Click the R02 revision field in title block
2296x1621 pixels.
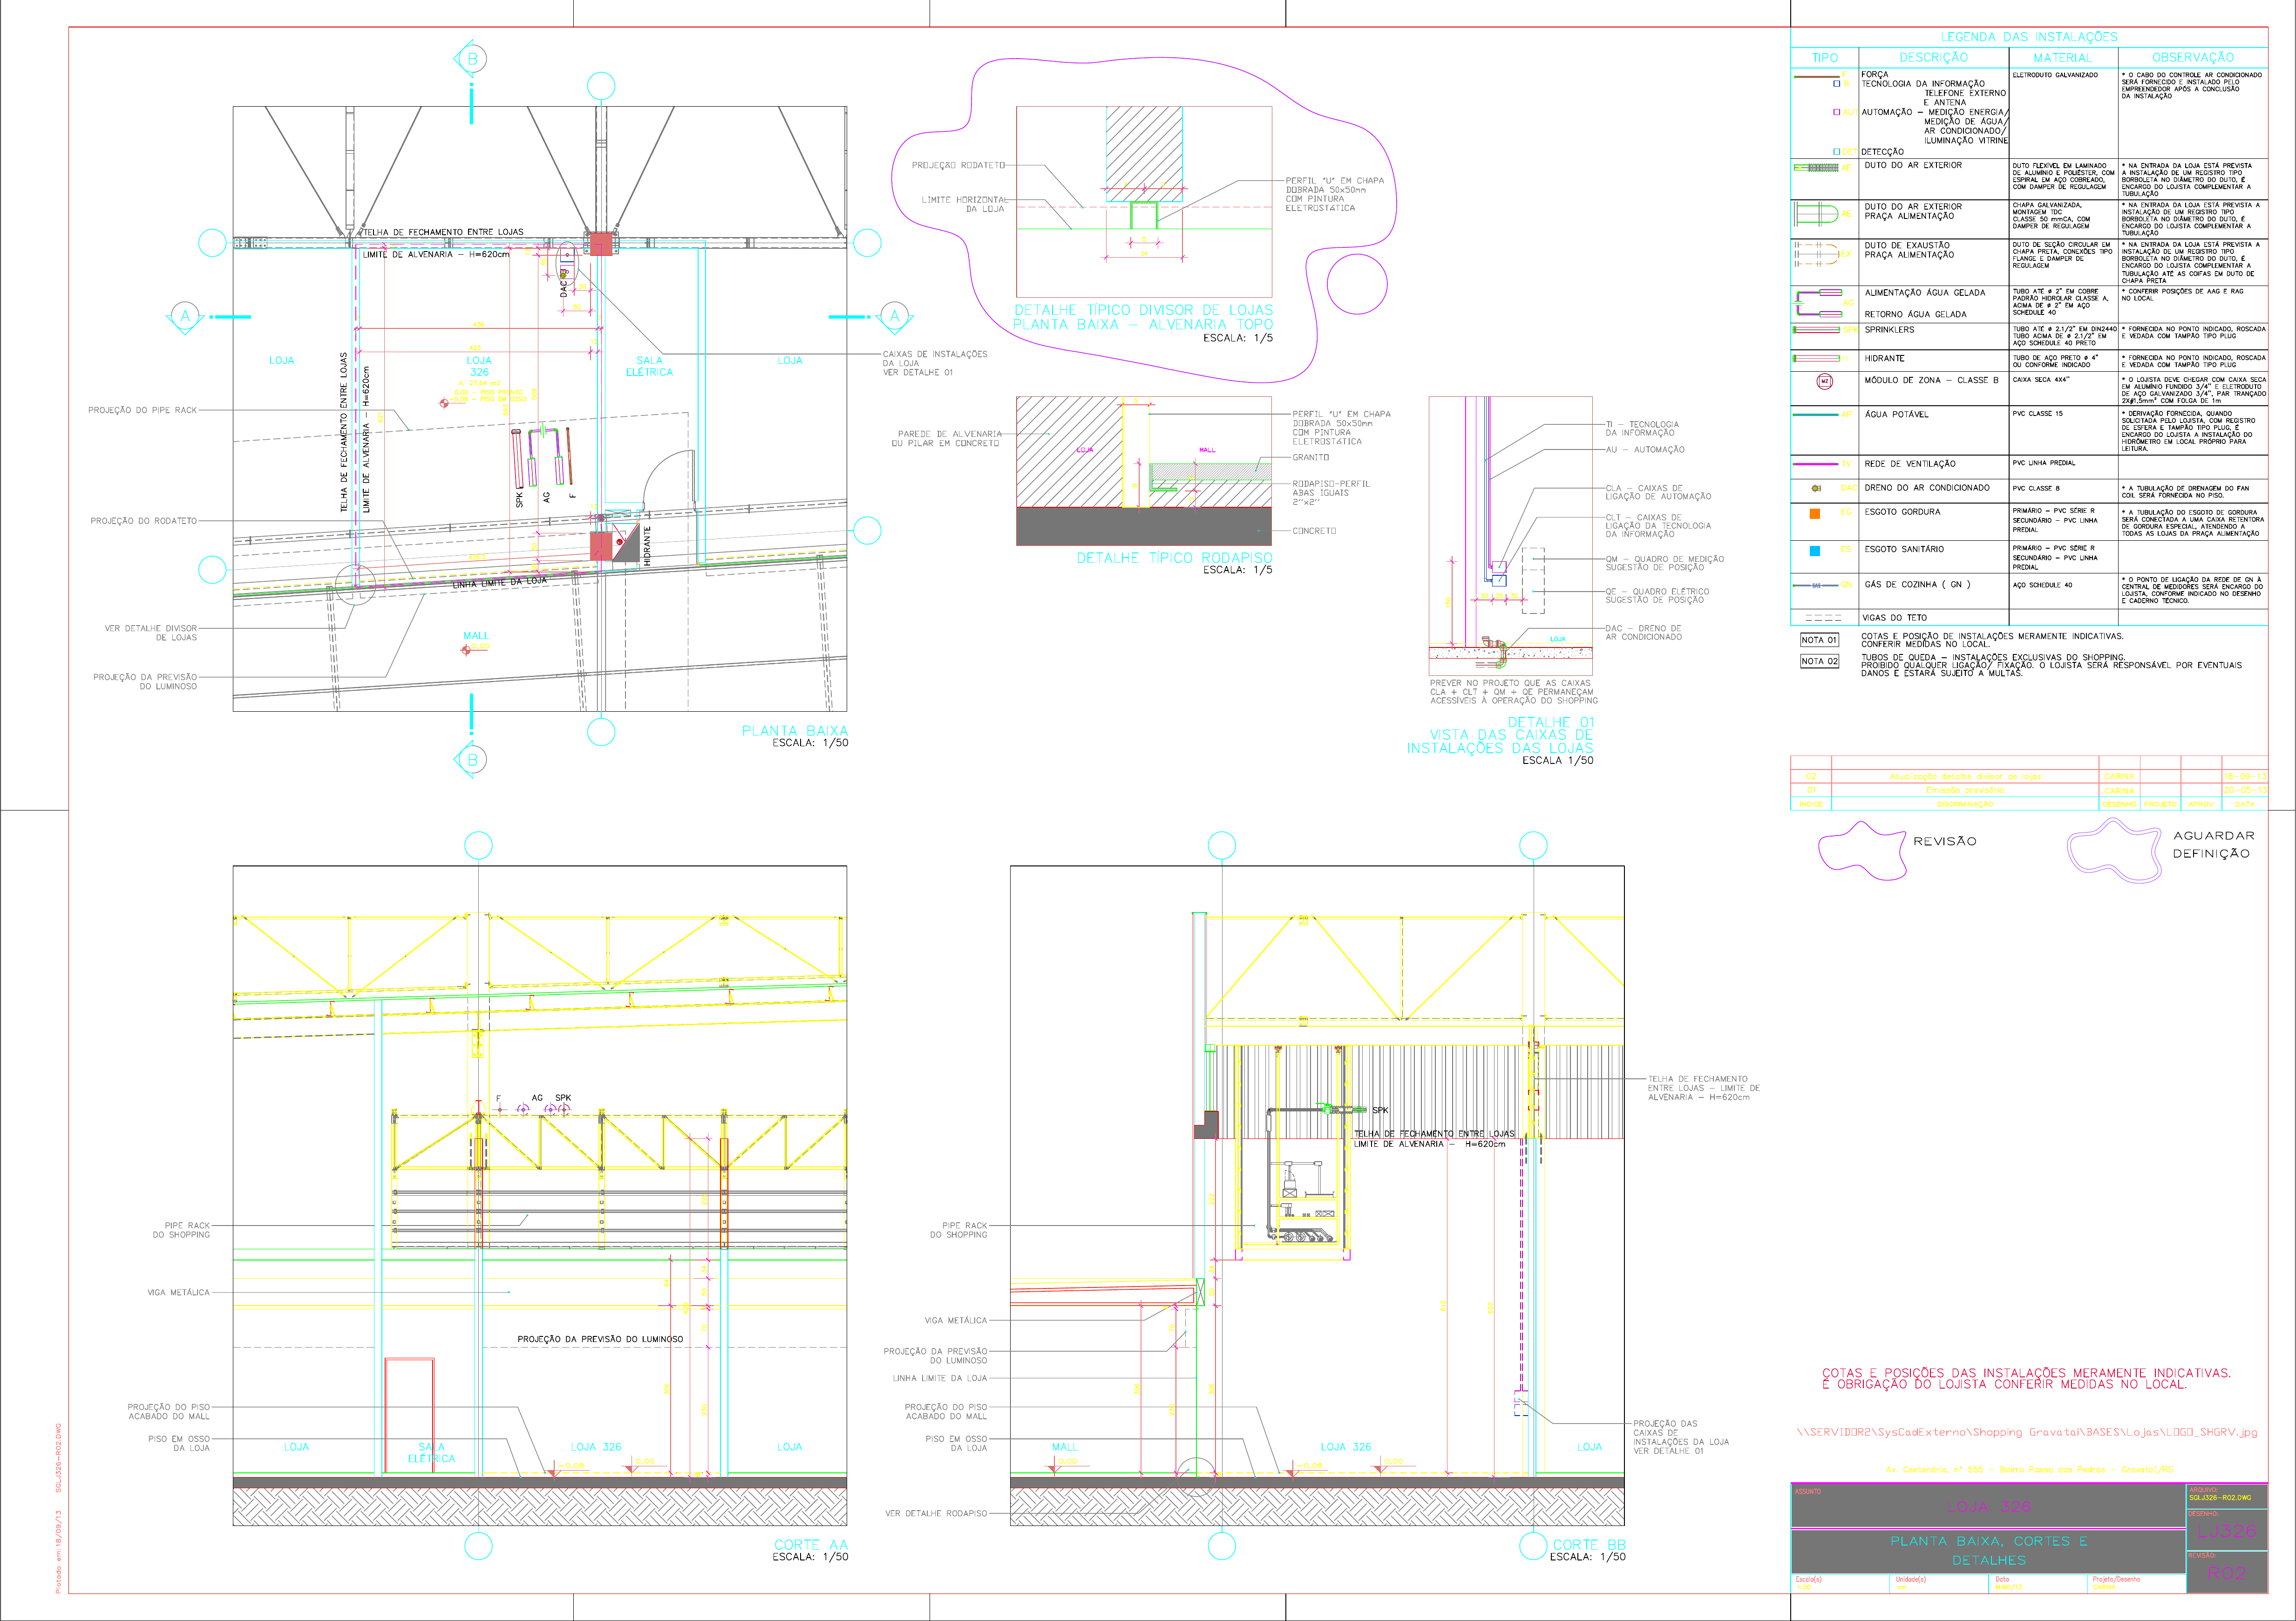(x=2228, y=1573)
